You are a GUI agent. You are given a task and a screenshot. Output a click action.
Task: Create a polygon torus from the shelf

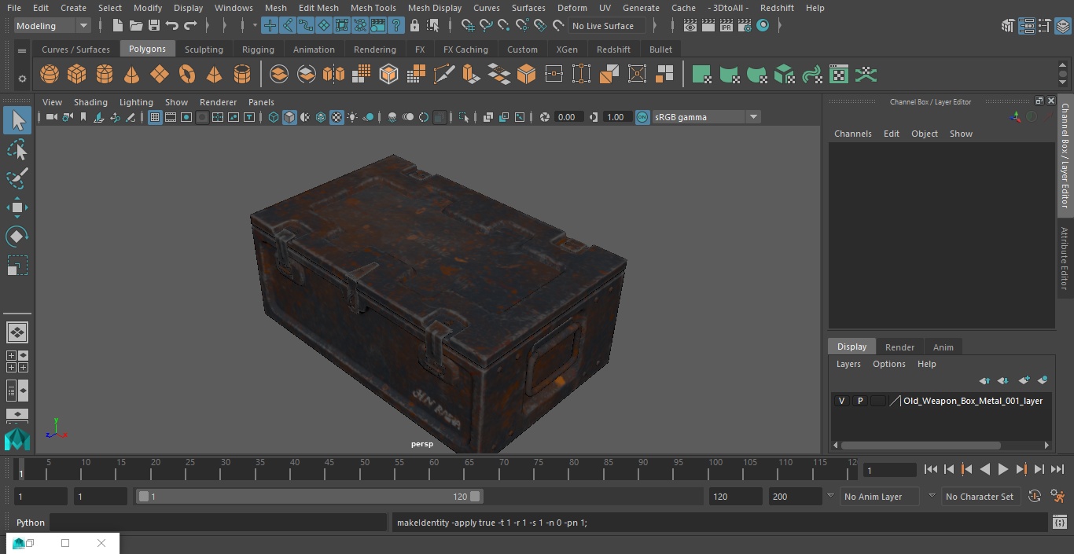point(187,75)
